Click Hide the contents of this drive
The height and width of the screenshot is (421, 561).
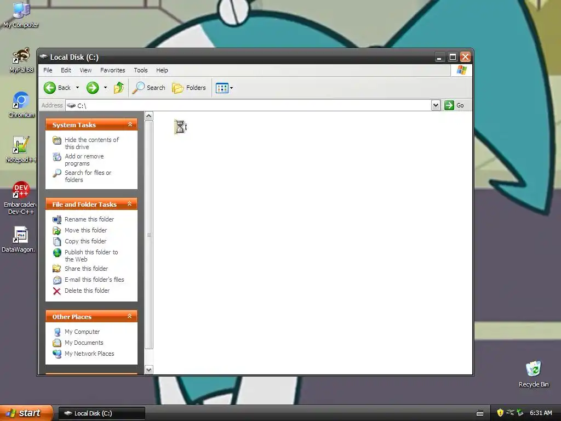(91, 143)
